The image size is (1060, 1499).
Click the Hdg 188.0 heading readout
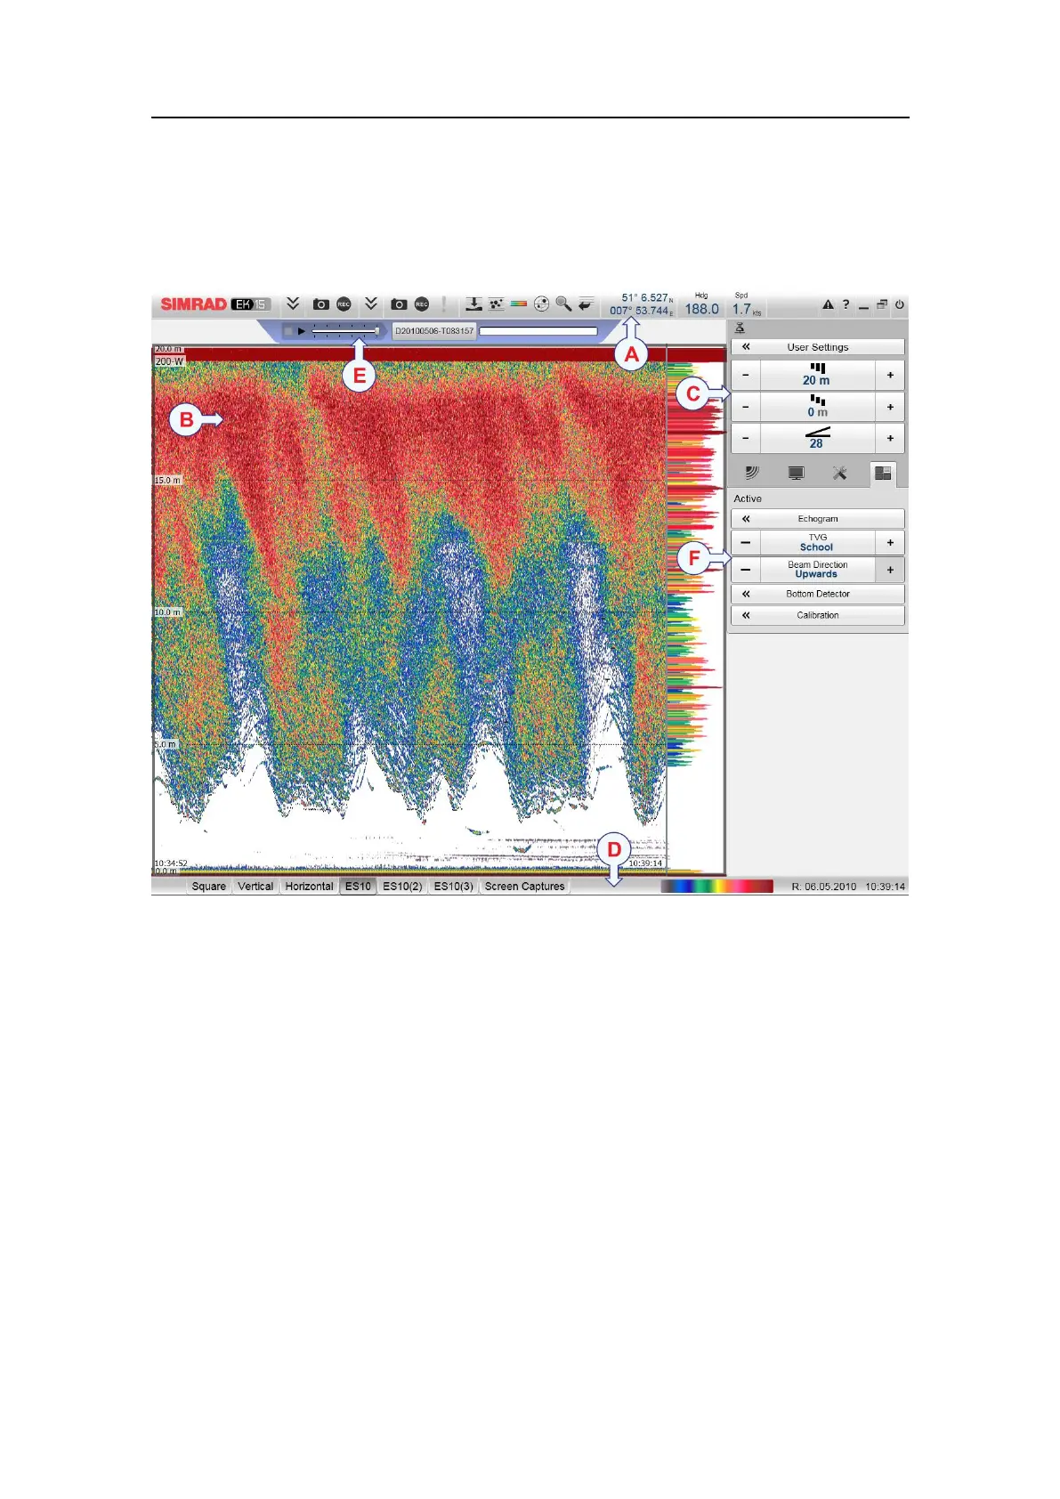(x=701, y=304)
